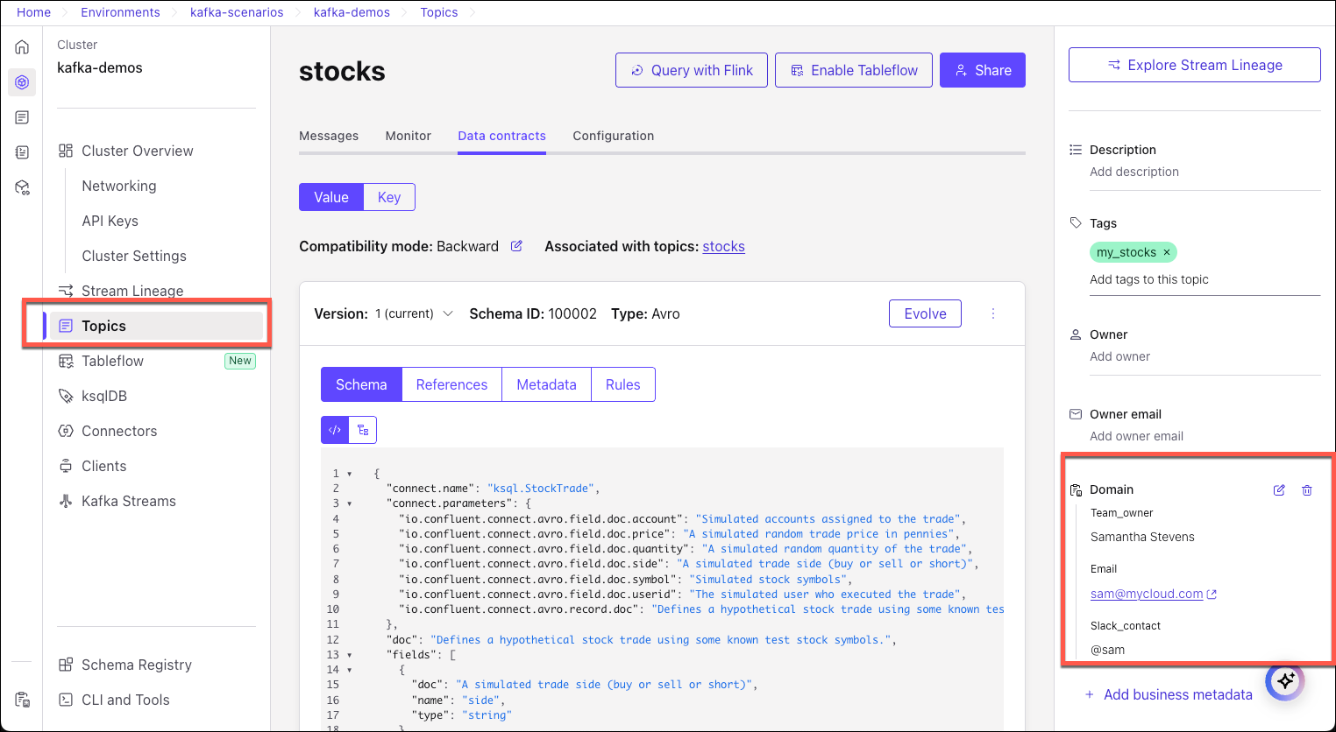Click sam@mycloud.com email link
1336x732 pixels.
pos(1146,593)
